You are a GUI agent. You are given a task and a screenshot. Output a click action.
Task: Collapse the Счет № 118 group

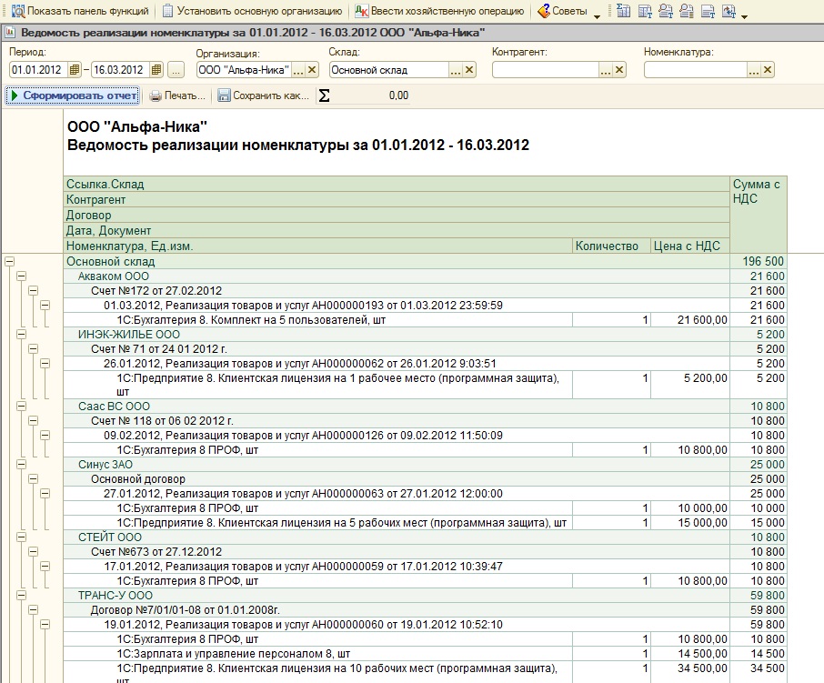[33, 421]
